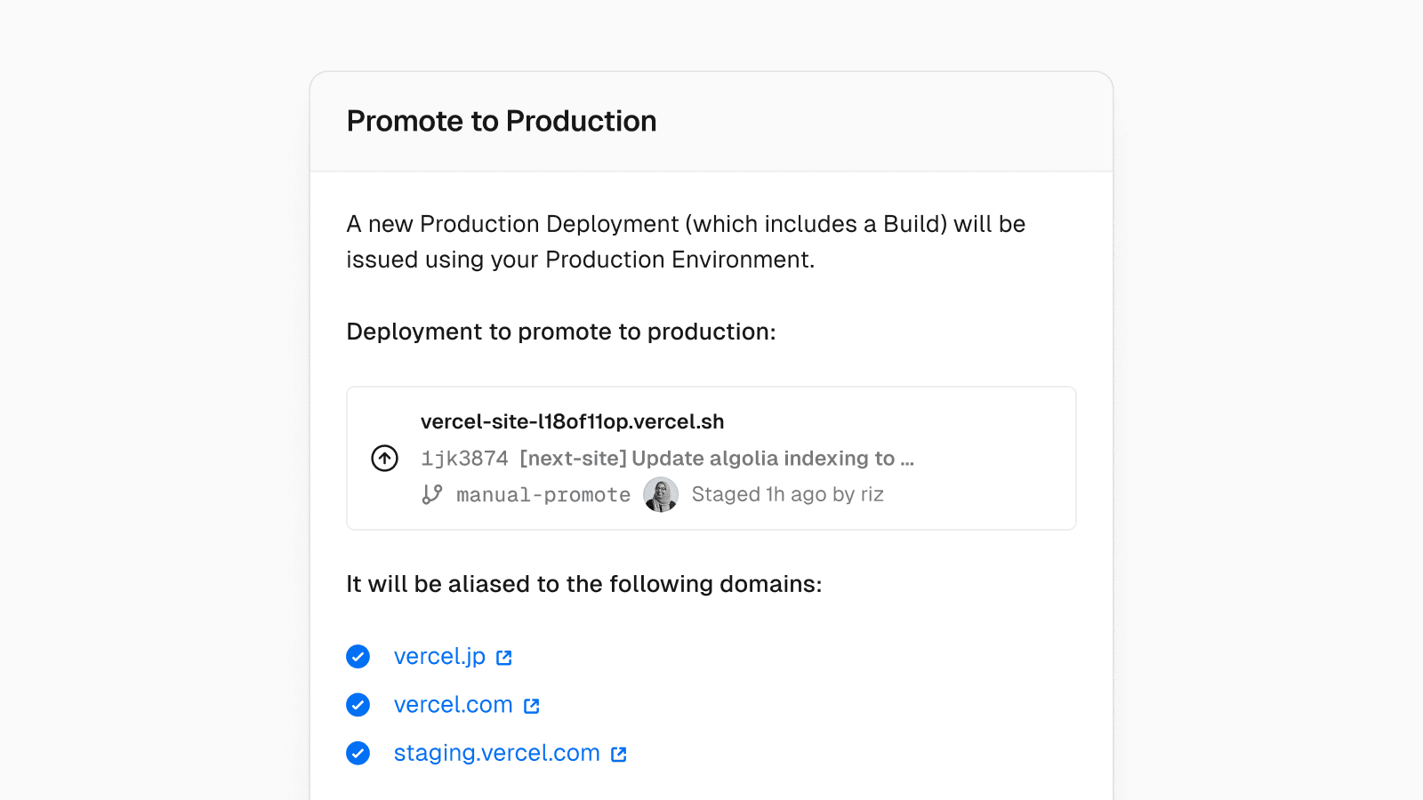Screen dimensions: 1423x800
Task: Visit the staging.vercel.com domain link
Action: coord(496,753)
